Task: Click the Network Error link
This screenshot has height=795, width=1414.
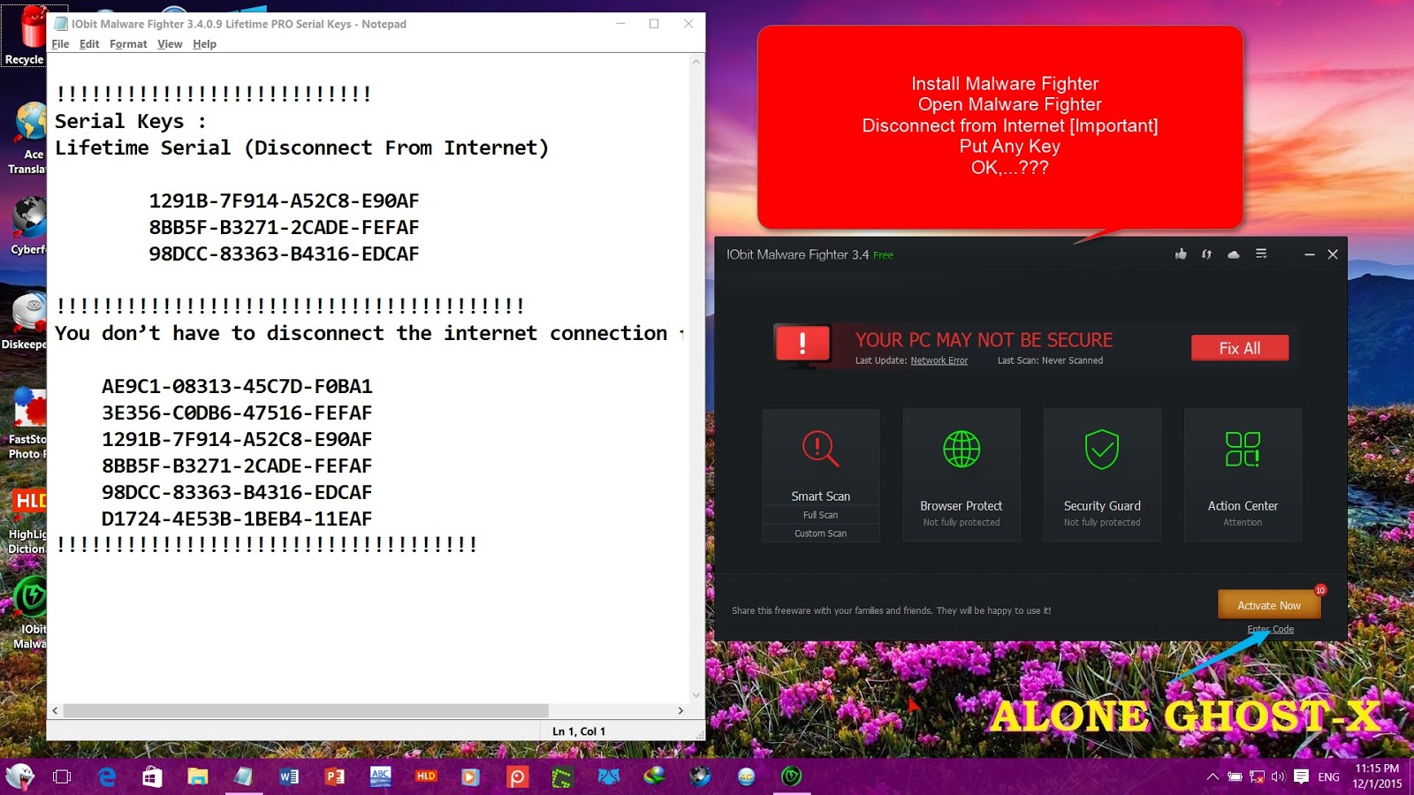Action: [939, 360]
